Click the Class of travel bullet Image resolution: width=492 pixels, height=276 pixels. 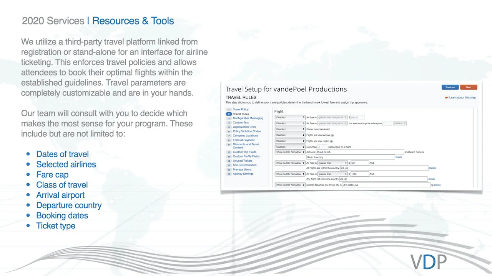(62, 185)
